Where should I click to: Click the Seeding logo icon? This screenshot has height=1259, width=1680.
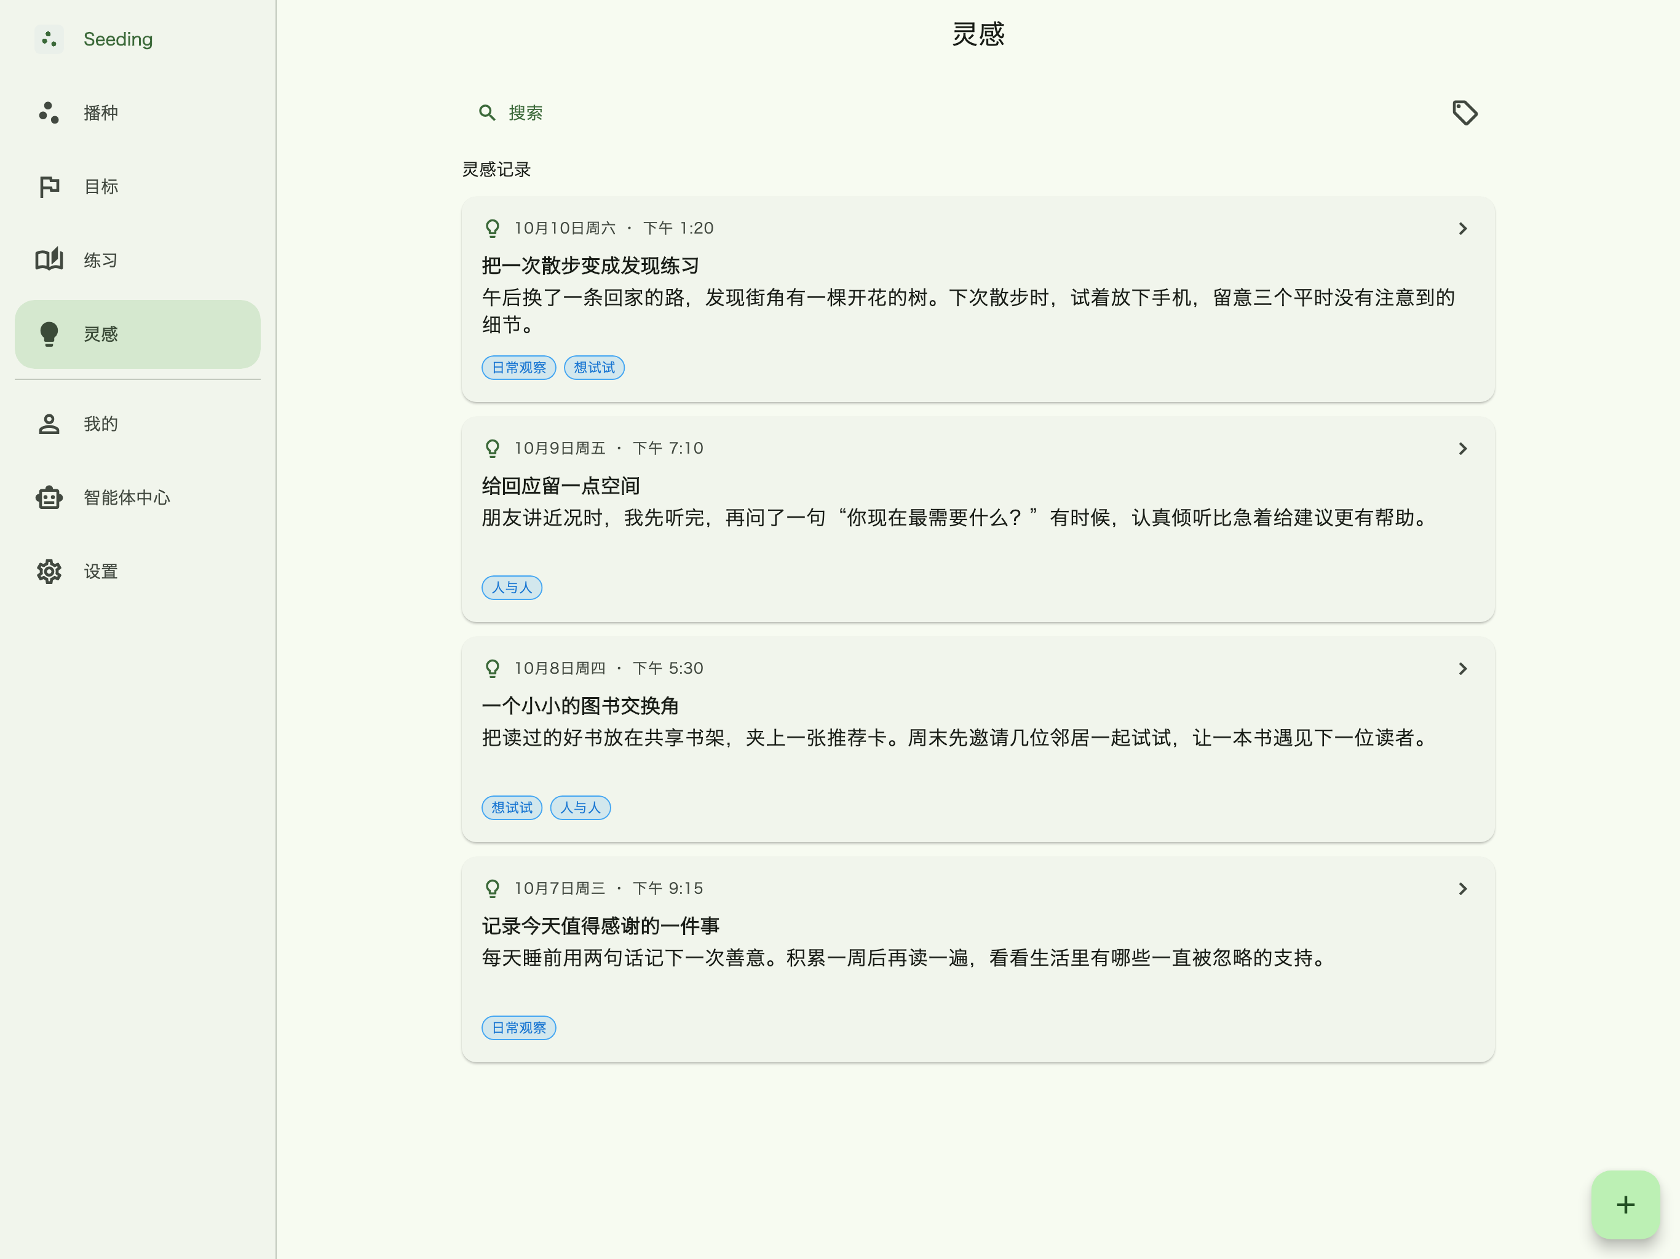[49, 39]
